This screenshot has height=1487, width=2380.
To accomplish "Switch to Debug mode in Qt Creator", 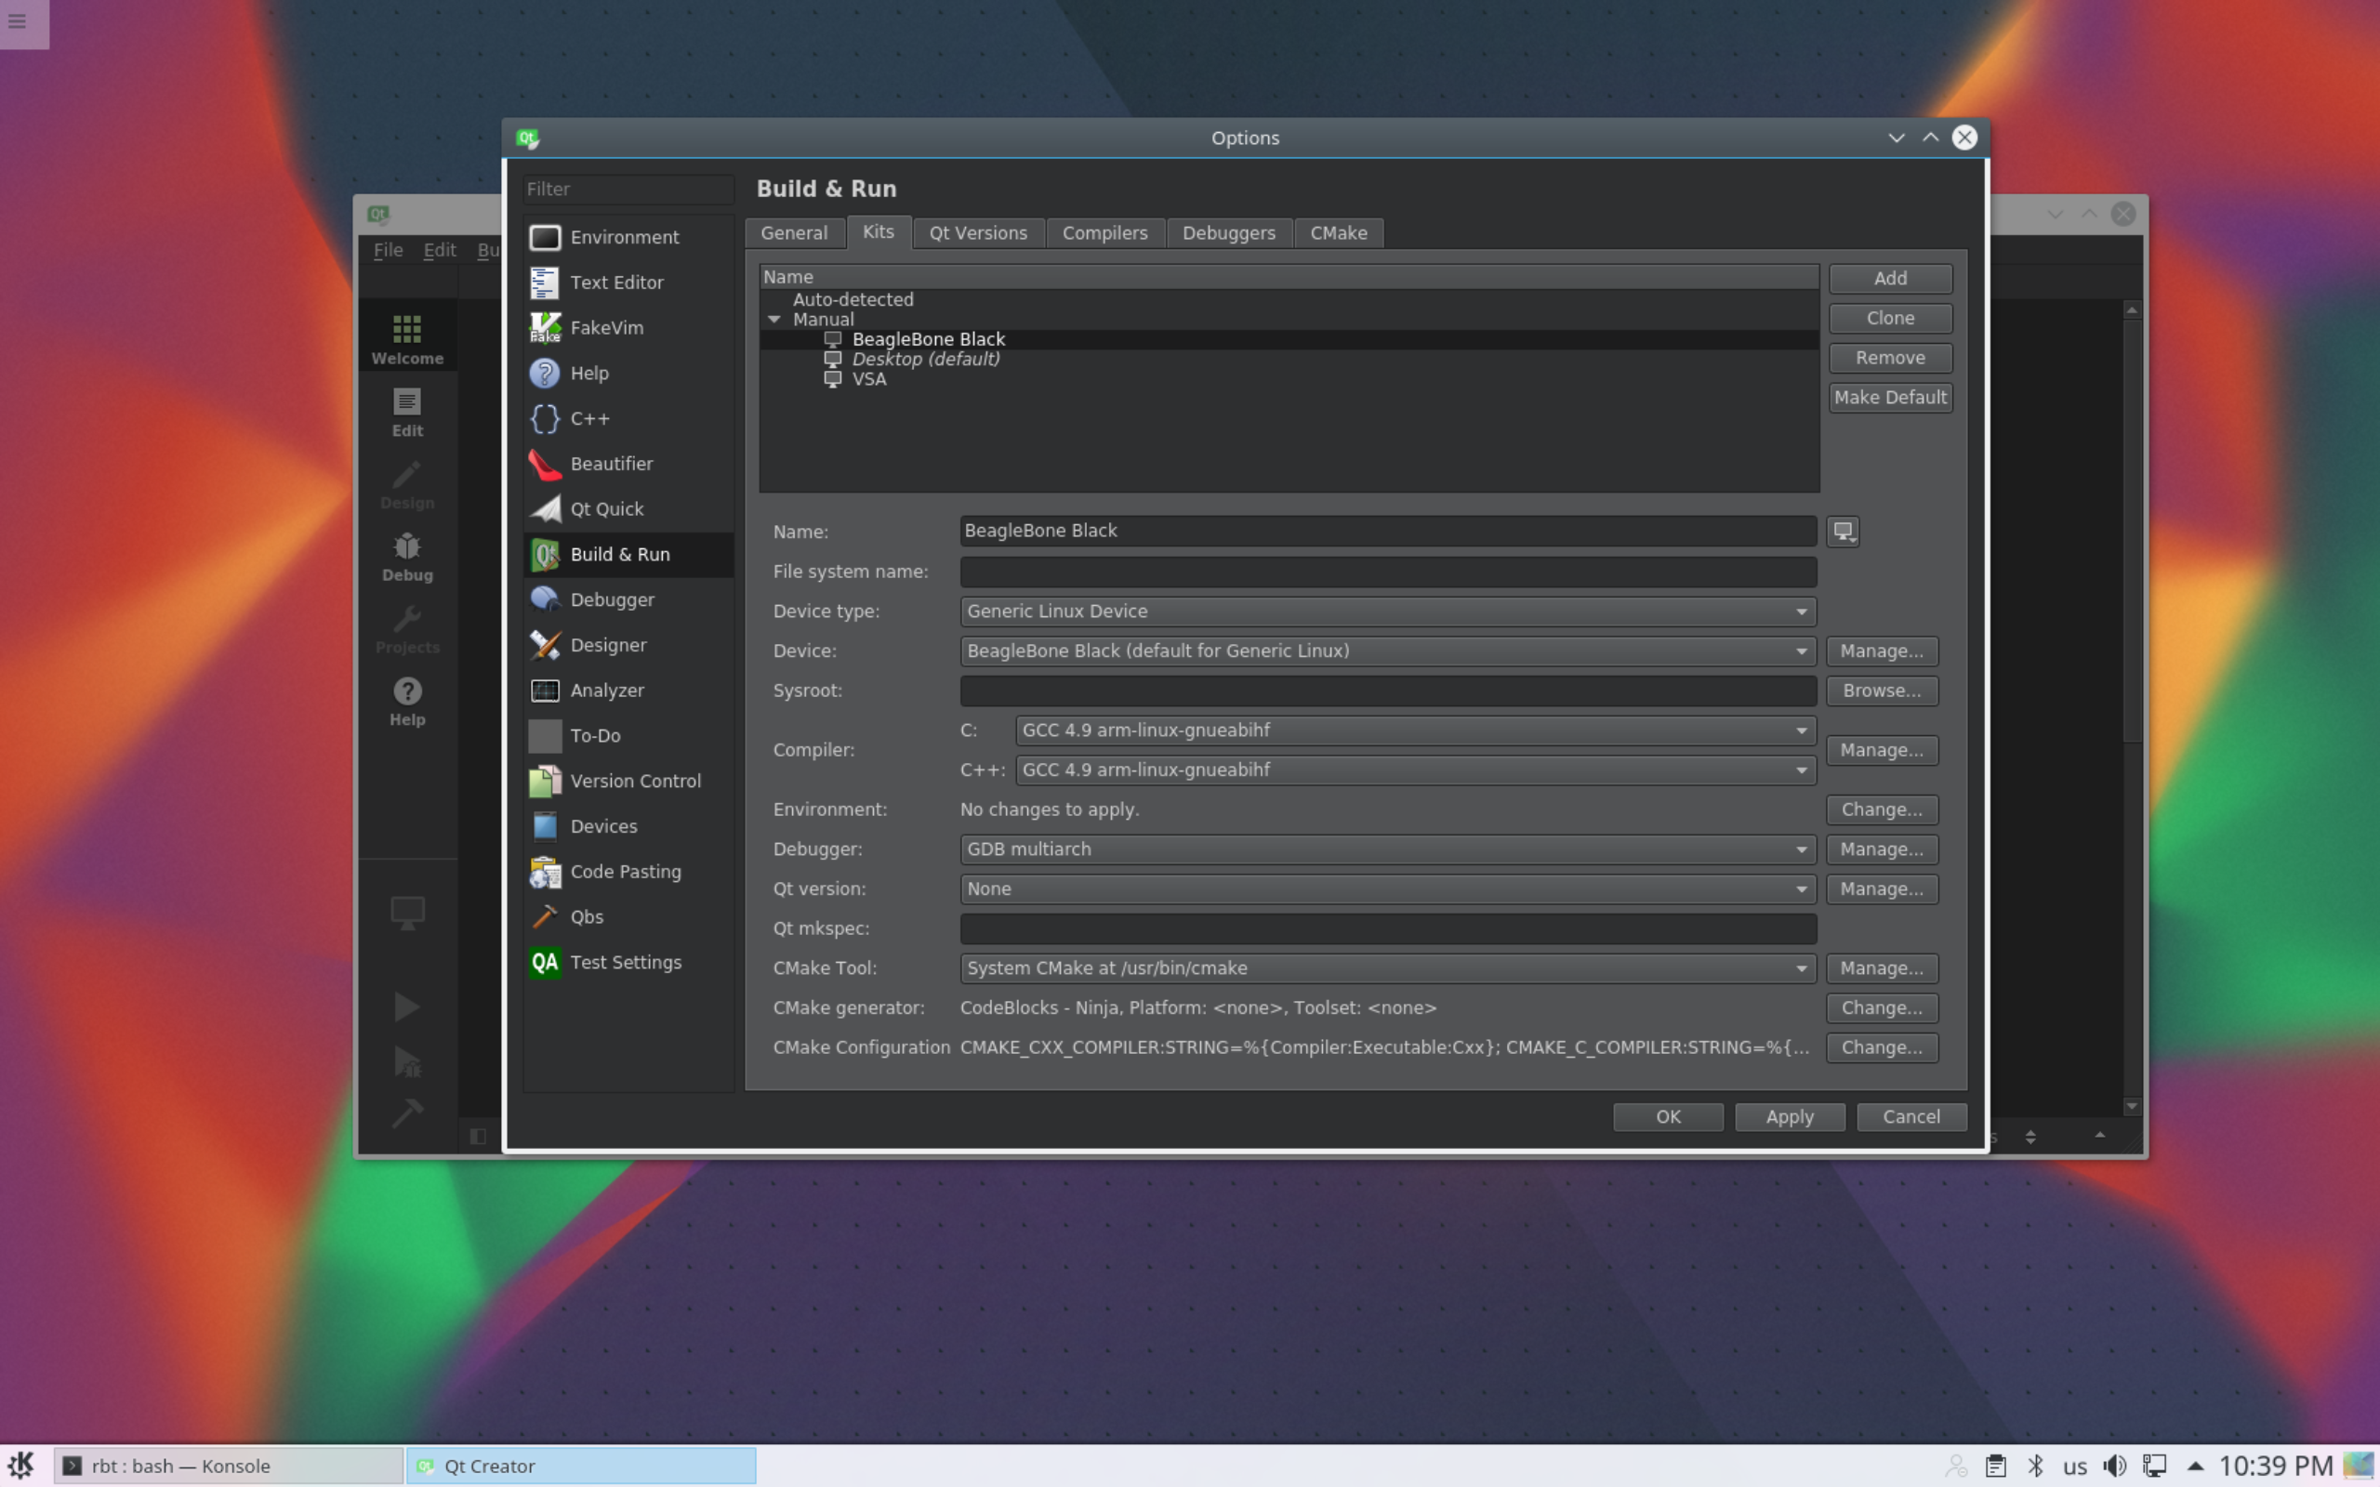I will point(407,557).
